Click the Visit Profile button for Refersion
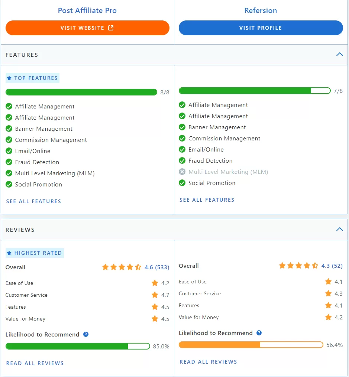Viewport: 349px width, 377px height. [261, 27]
